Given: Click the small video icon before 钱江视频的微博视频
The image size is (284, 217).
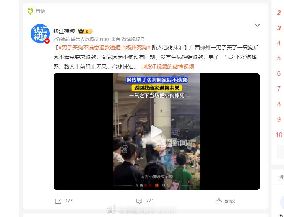Looking at the screenshot, I should (143, 67).
